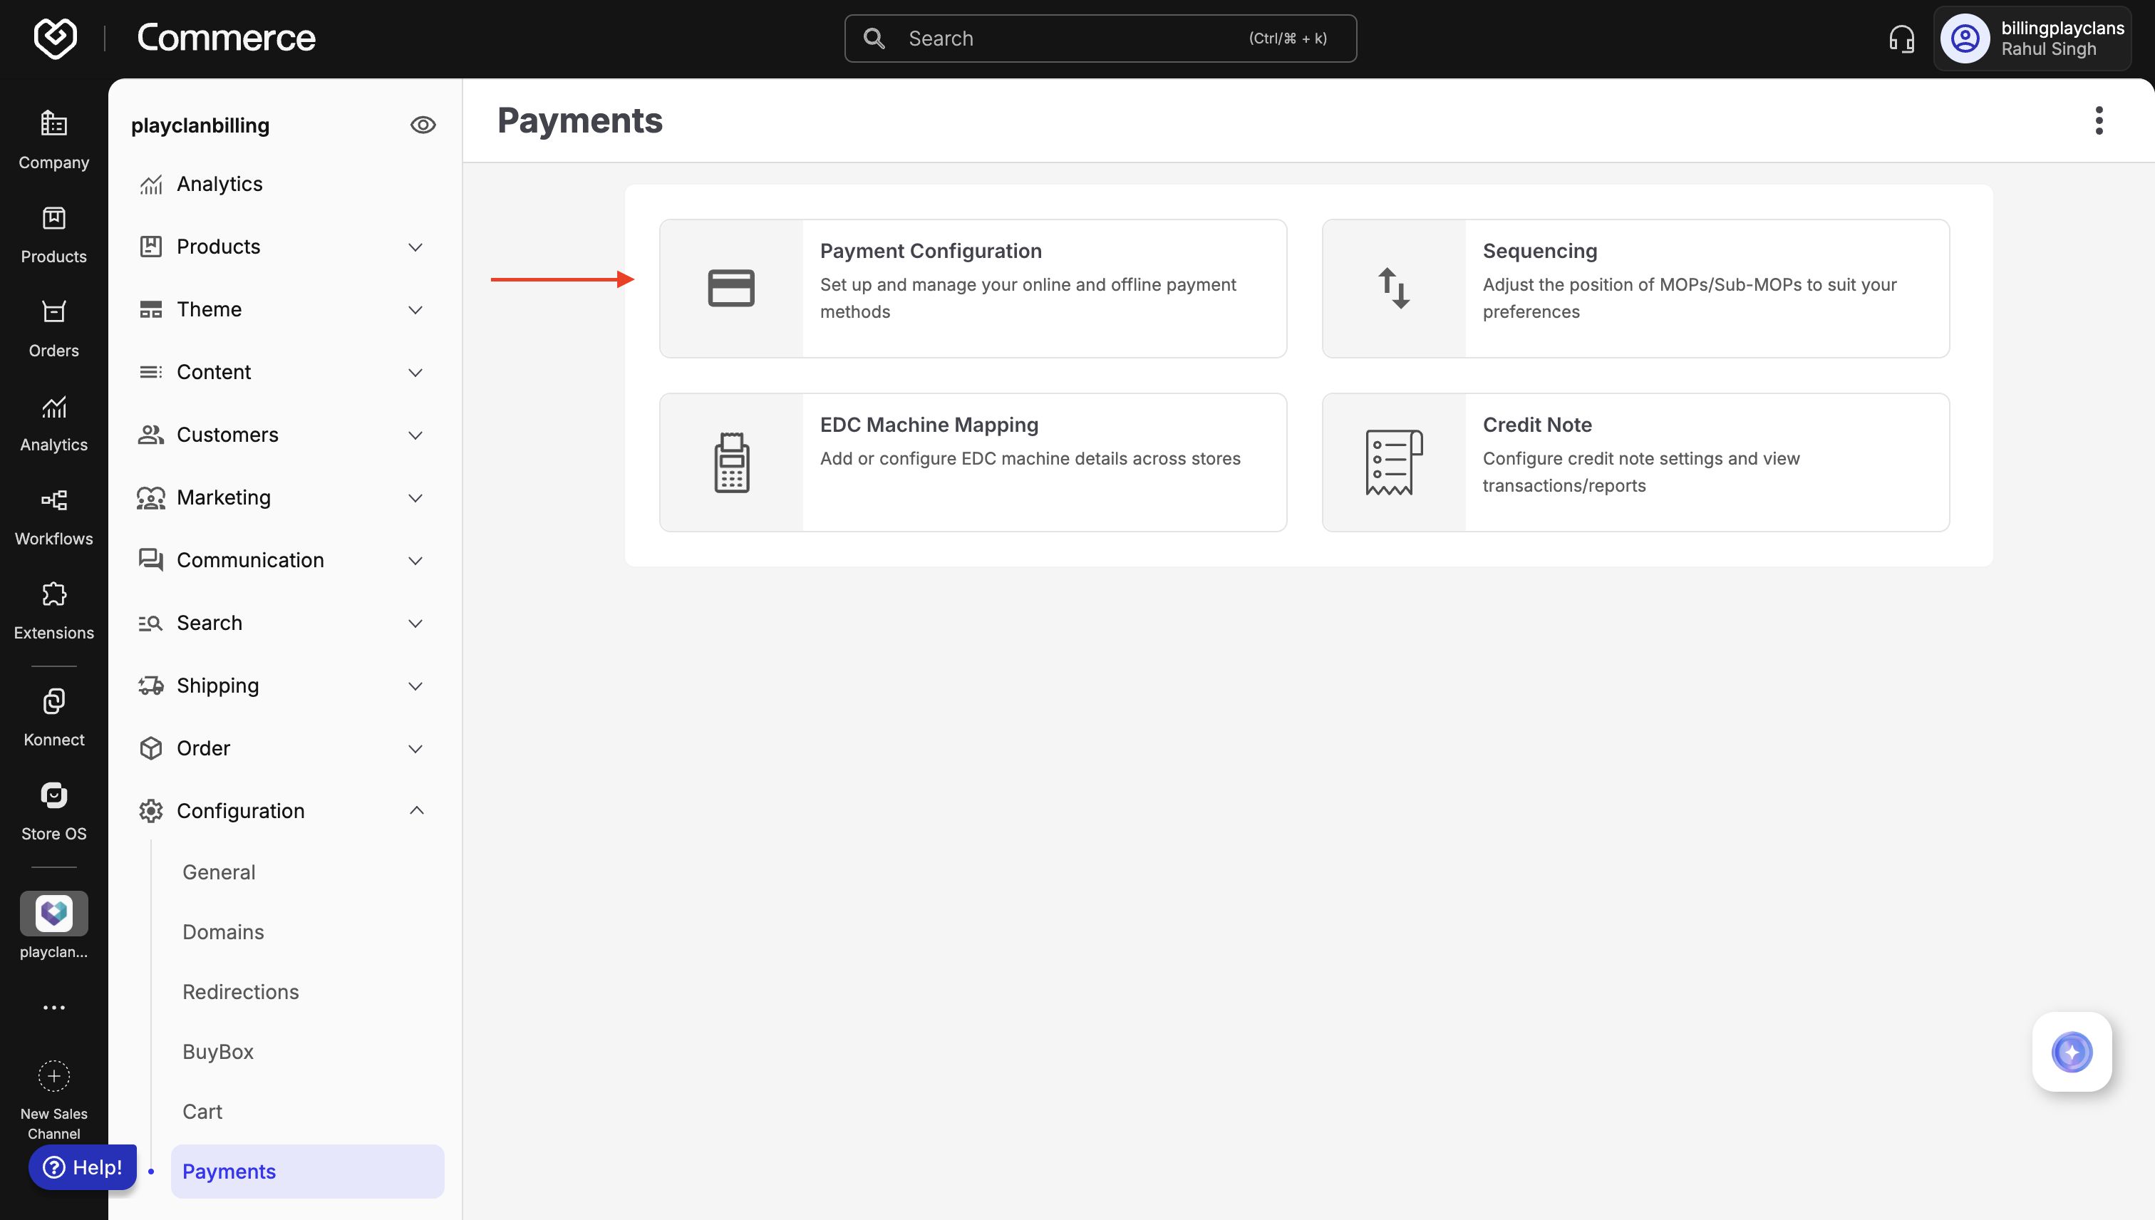Open the floating AI assistant icon
Image resolution: width=2155 pixels, height=1220 pixels.
pyautogui.click(x=2071, y=1052)
